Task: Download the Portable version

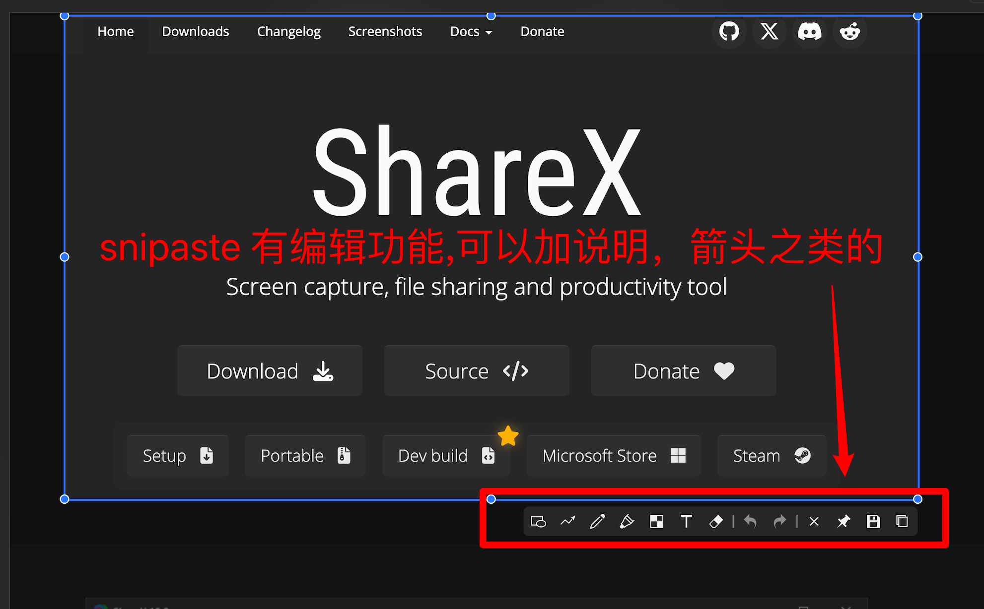Action: click(305, 455)
